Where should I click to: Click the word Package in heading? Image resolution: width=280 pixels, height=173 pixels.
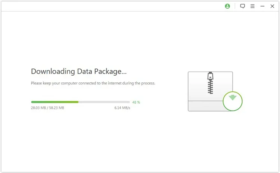click(x=108, y=71)
